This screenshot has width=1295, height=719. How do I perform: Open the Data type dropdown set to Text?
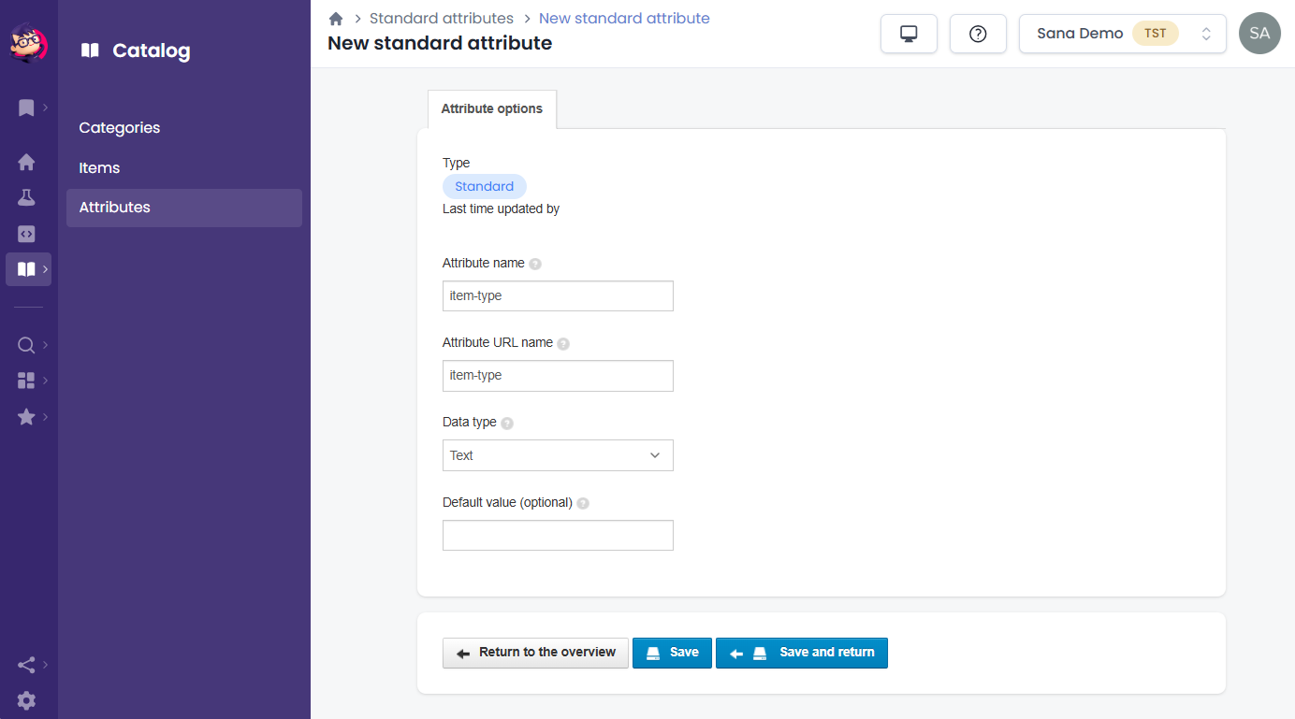tap(558, 455)
